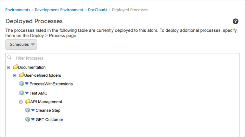Click into the Filter Processes field
Image resolution: width=245 pixels, height=137 pixels.
tap(122, 58)
